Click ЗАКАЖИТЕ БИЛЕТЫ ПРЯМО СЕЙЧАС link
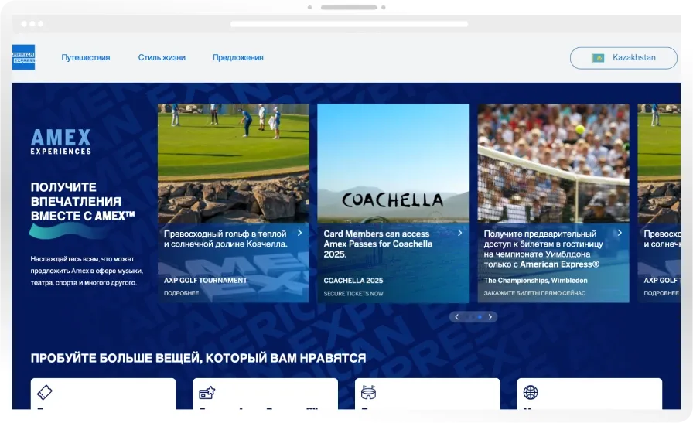Viewport: 693px width, 423px height. pos(534,293)
